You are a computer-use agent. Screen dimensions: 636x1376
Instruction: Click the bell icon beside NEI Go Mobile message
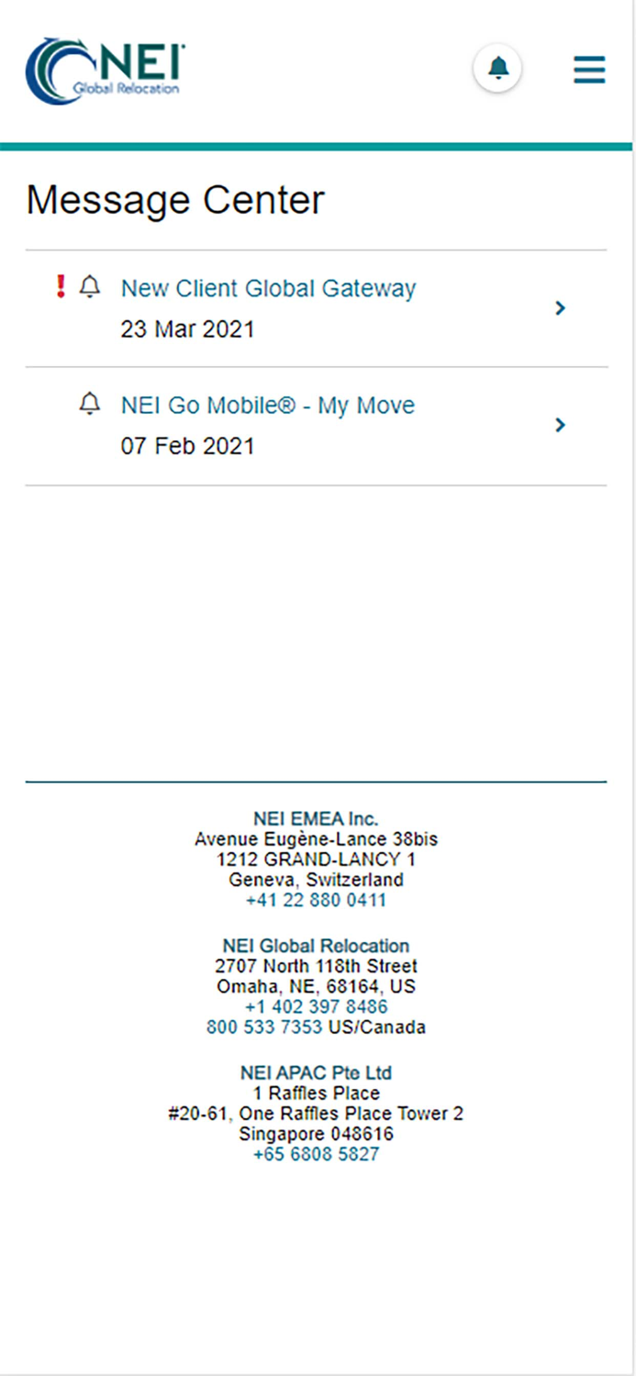click(x=90, y=404)
